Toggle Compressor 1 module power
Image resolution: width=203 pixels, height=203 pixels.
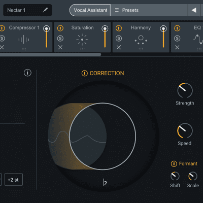click(2, 28)
